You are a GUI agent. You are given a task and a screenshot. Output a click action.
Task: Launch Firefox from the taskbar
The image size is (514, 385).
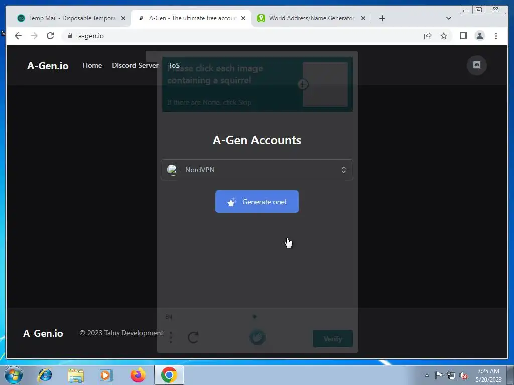[138, 375]
